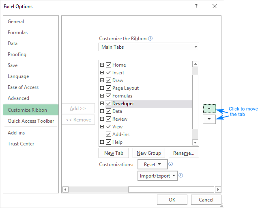Screen dimensions: 260x208
Task: Select the Page Layout tab item
Action: [x=125, y=88]
